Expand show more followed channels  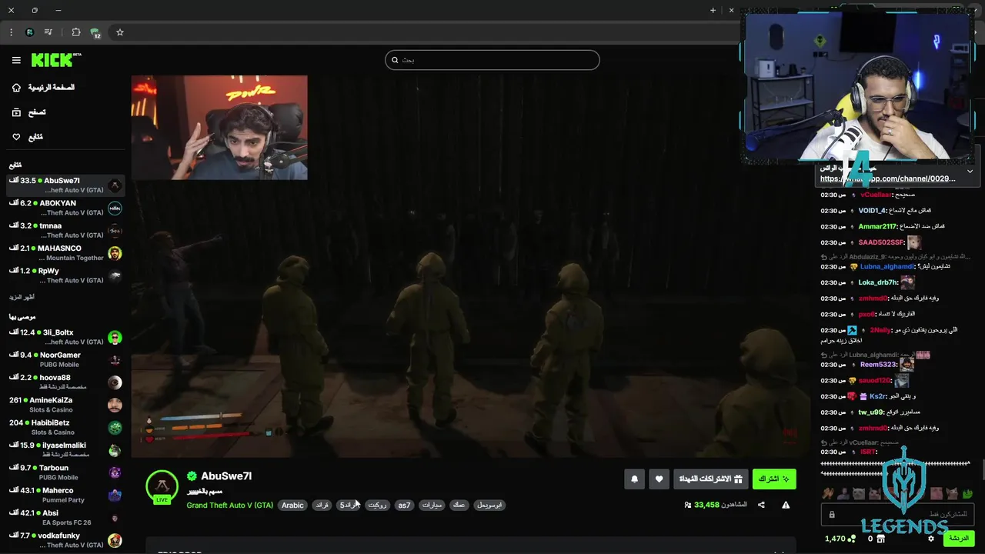22,297
